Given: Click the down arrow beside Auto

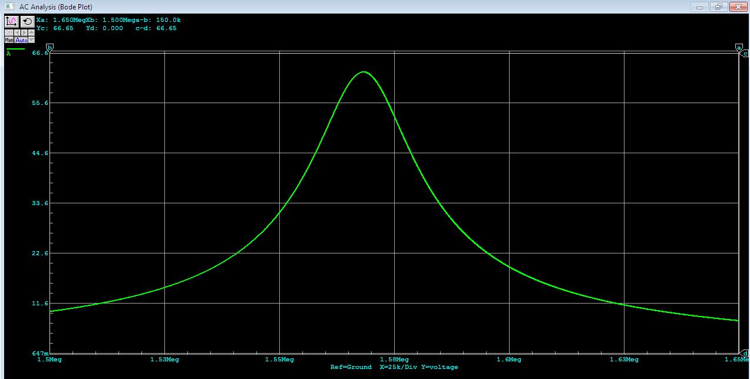Looking at the screenshot, I should pos(31,40).
